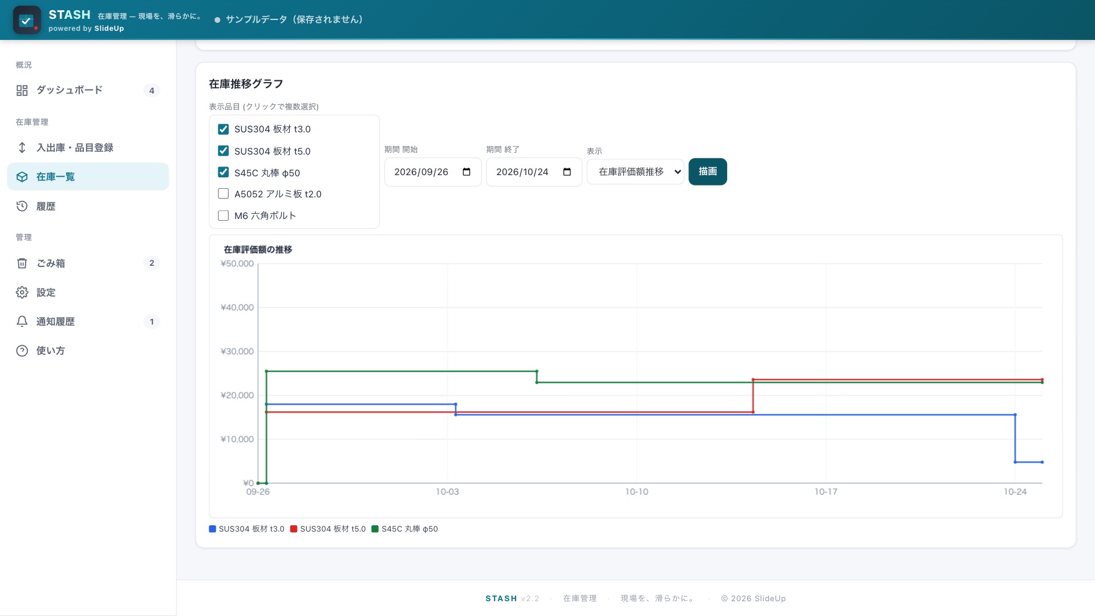
Task: Click the STASH v2.2 footer text
Action: [512, 598]
